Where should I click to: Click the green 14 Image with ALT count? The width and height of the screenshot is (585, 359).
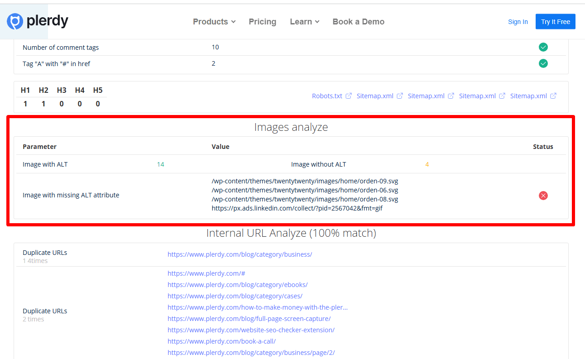[x=161, y=164]
